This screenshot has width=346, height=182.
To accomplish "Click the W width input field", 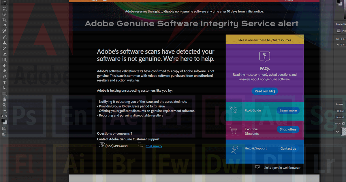I will [x=342, y=39].
